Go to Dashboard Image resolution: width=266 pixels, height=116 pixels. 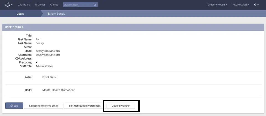pyautogui.click(x=24, y=5)
